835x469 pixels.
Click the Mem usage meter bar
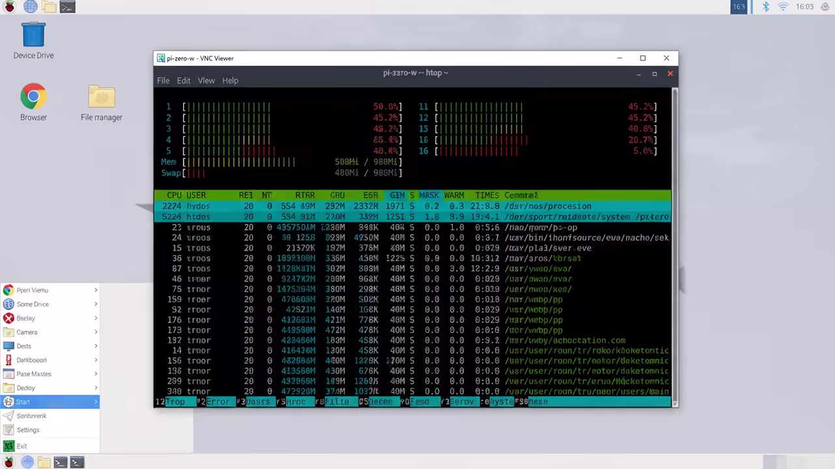(281, 162)
